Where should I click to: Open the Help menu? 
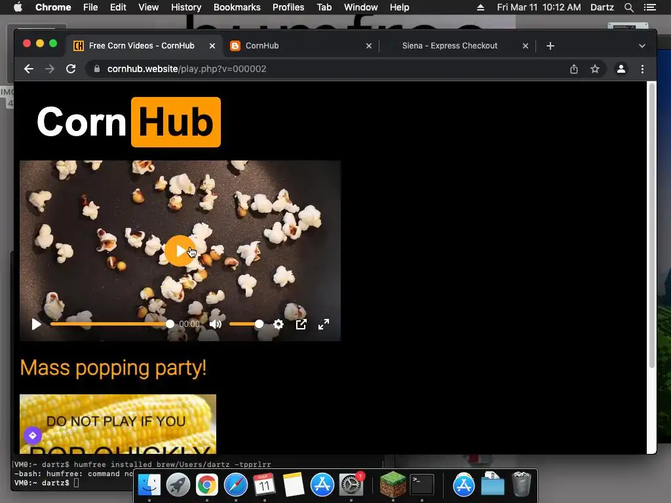tap(399, 7)
